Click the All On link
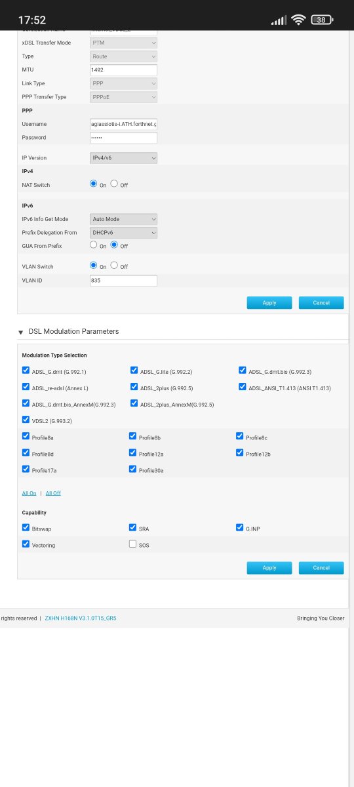Image resolution: width=354 pixels, height=787 pixels. coord(29,493)
